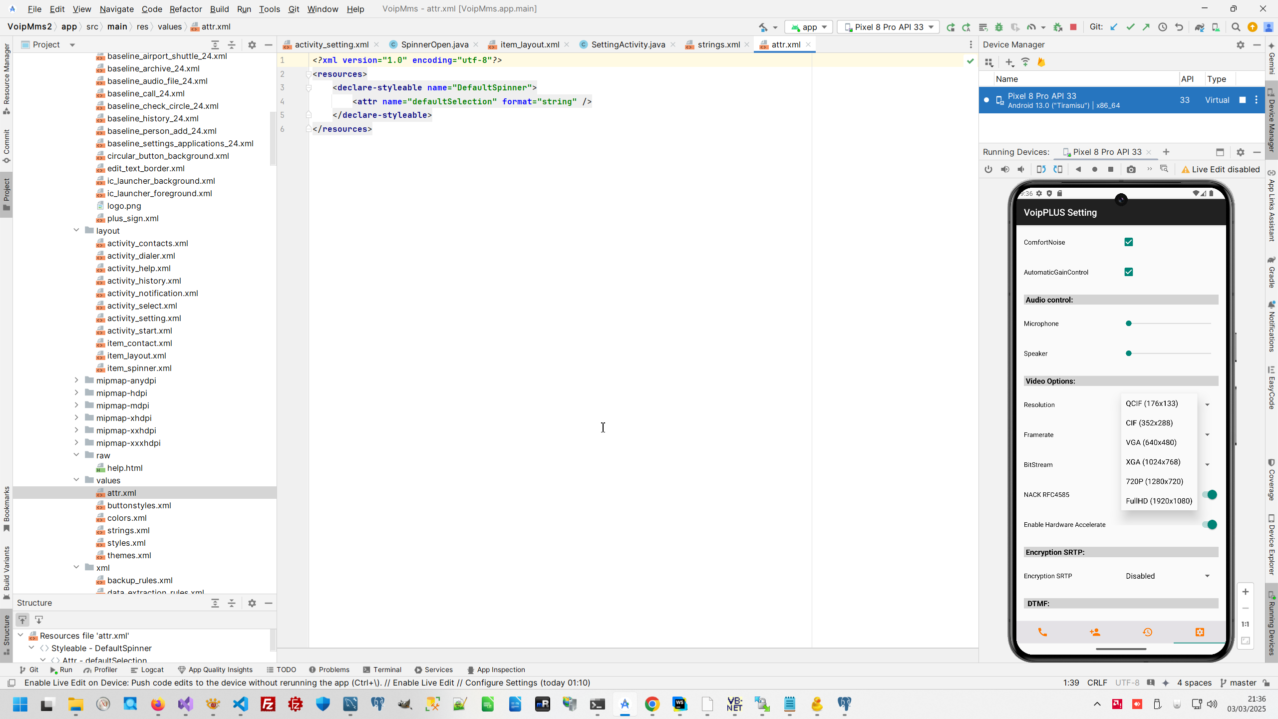Open the Settings tab icon in the emulator app
The image size is (1278, 719).
point(1200,632)
